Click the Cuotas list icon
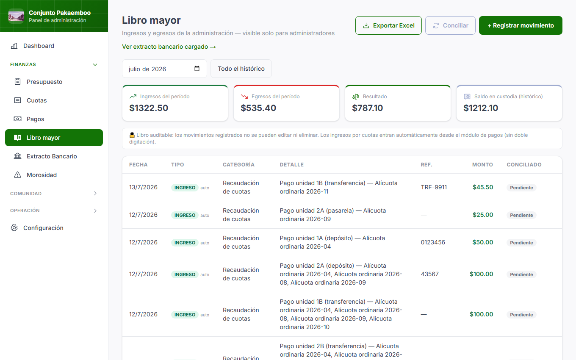The image size is (576, 360). pos(17,100)
